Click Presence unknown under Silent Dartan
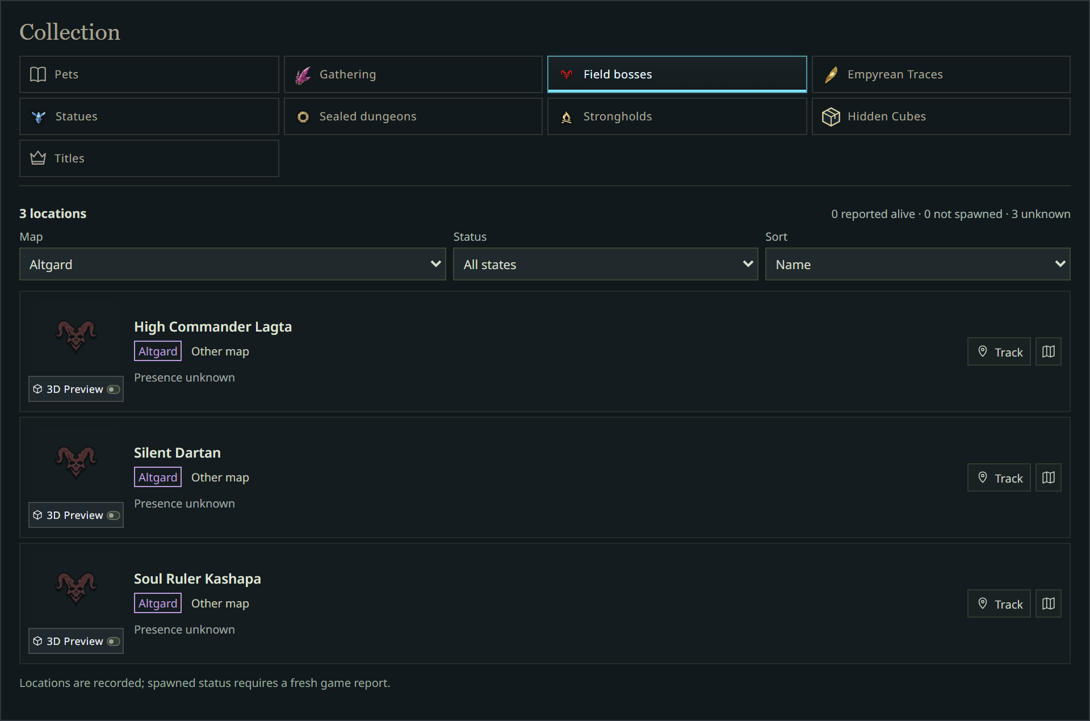The width and height of the screenshot is (1090, 721). [185, 504]
